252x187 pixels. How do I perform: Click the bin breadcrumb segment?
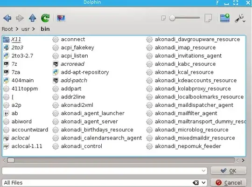click(45, 29)
